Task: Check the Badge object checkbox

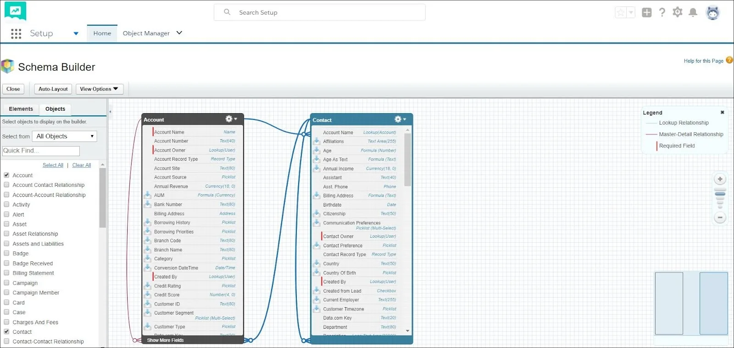Action: [x=6, y=253]
